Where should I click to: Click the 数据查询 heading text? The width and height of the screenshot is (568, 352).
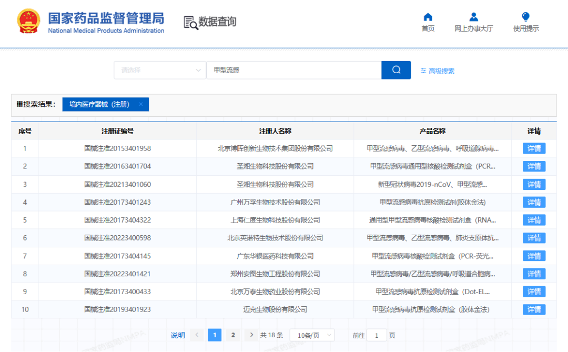click(x=217, y=22)
